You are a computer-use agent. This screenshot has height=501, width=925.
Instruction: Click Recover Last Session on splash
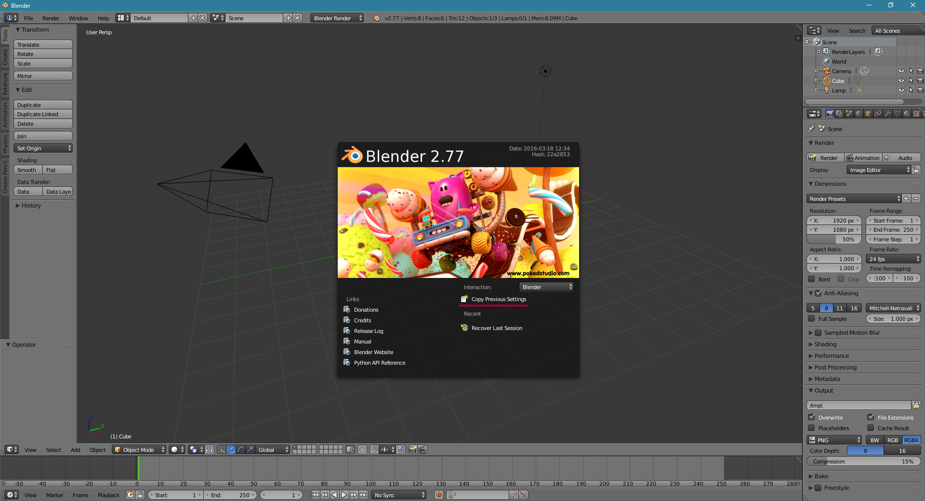(497, 328)
